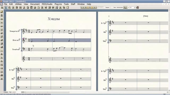The height and width of the screenshot is (95, 170).
Task: Select the Smart Shape tool
Action: coord(39,8)
